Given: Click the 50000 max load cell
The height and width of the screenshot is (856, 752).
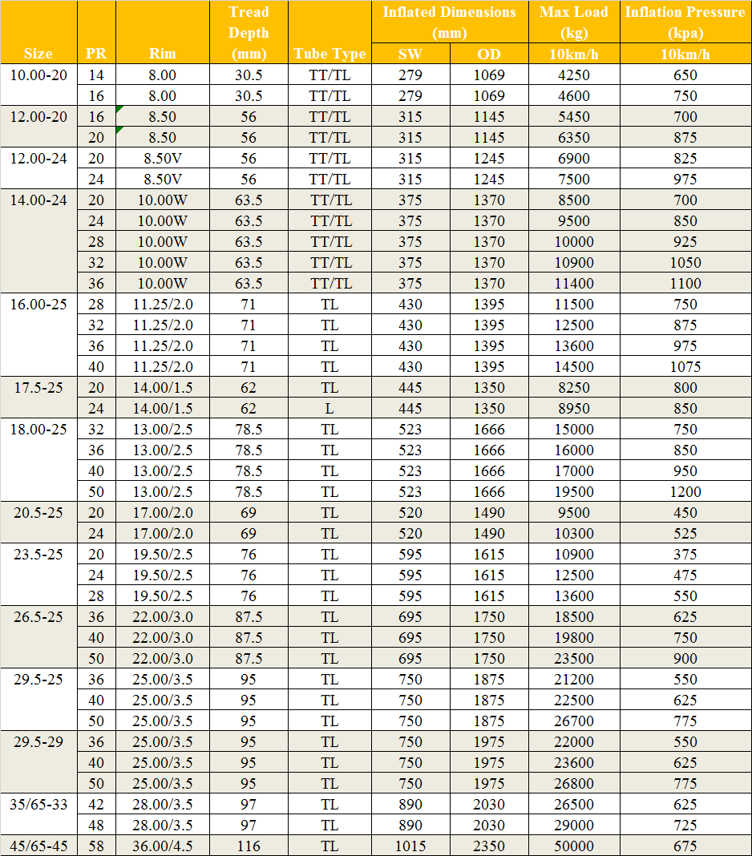Looking at the screenshot, I should tap(573, 846).
